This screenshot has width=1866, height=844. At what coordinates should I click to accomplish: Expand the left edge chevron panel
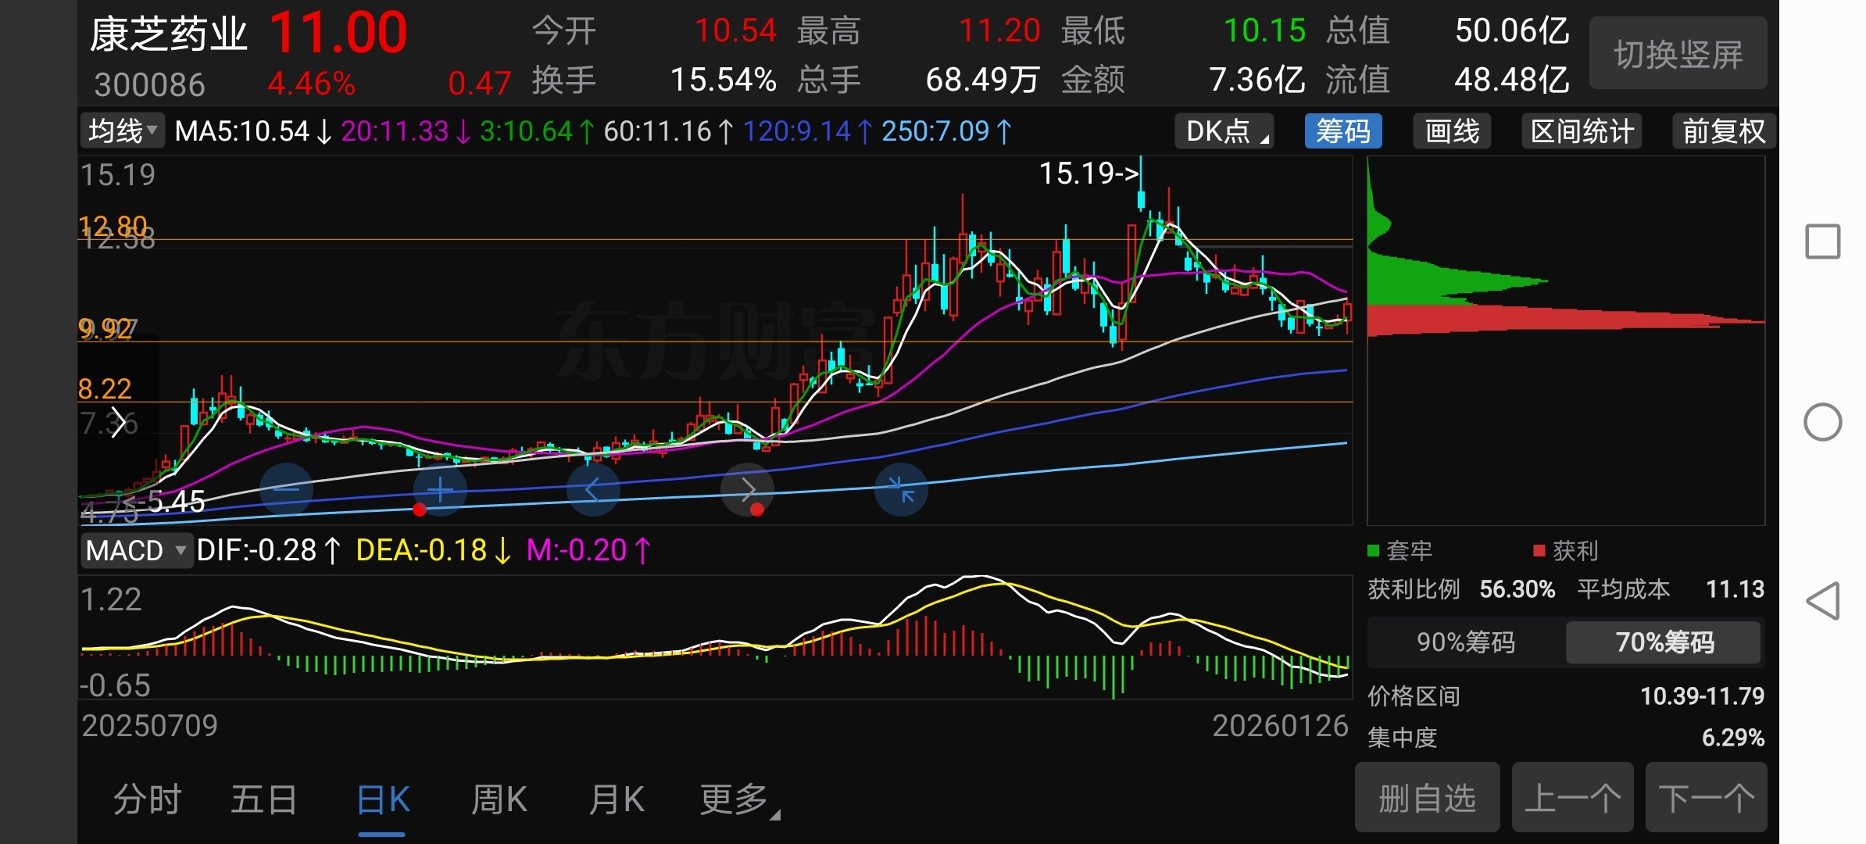(118, 423)
